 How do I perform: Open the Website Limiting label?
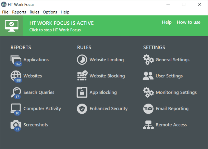click(x=107, y=60)
